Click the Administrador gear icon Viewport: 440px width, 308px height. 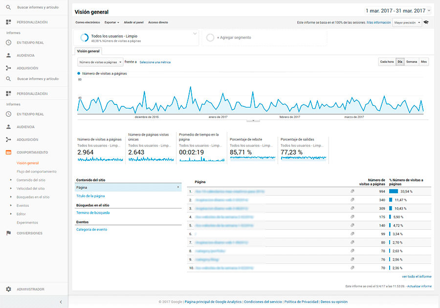tap(8, 289)
